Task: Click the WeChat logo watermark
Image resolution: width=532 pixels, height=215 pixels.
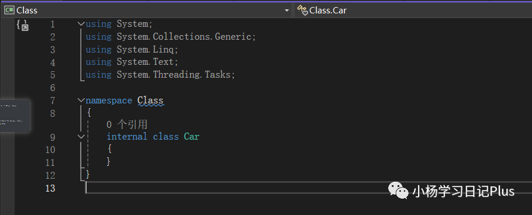Action: coord(398,190)
